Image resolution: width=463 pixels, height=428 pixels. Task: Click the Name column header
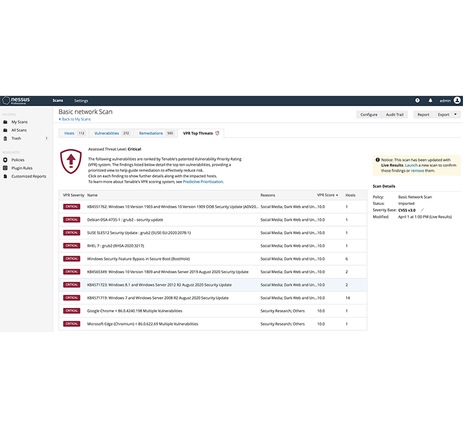coord(93,195)
